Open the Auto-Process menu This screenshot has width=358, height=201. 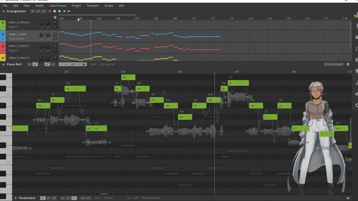[58, 6]
